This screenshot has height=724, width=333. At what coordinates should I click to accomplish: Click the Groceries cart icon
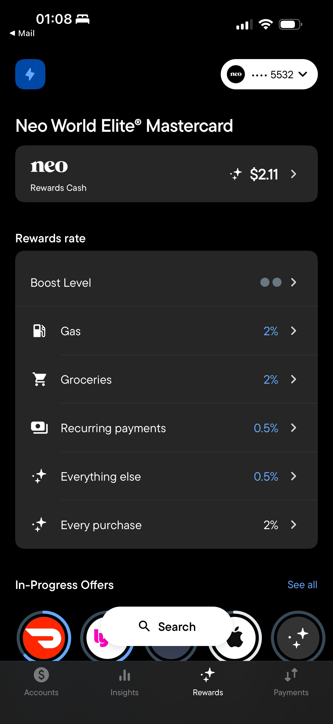[x=39, y=379]
